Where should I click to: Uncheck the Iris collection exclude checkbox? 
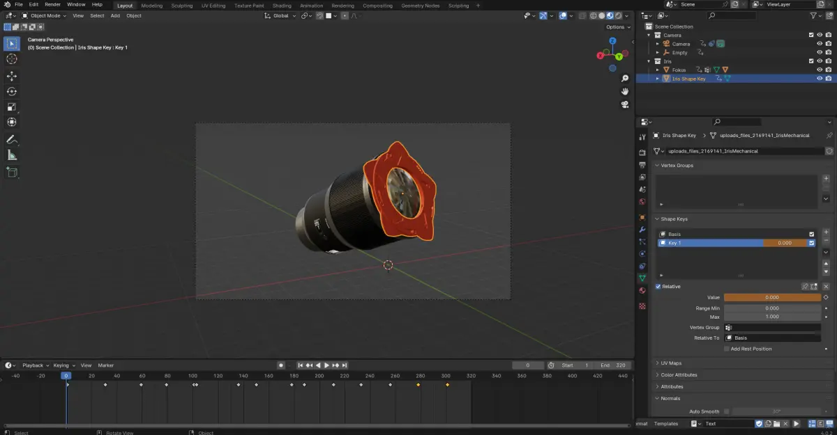coord(811,61)
